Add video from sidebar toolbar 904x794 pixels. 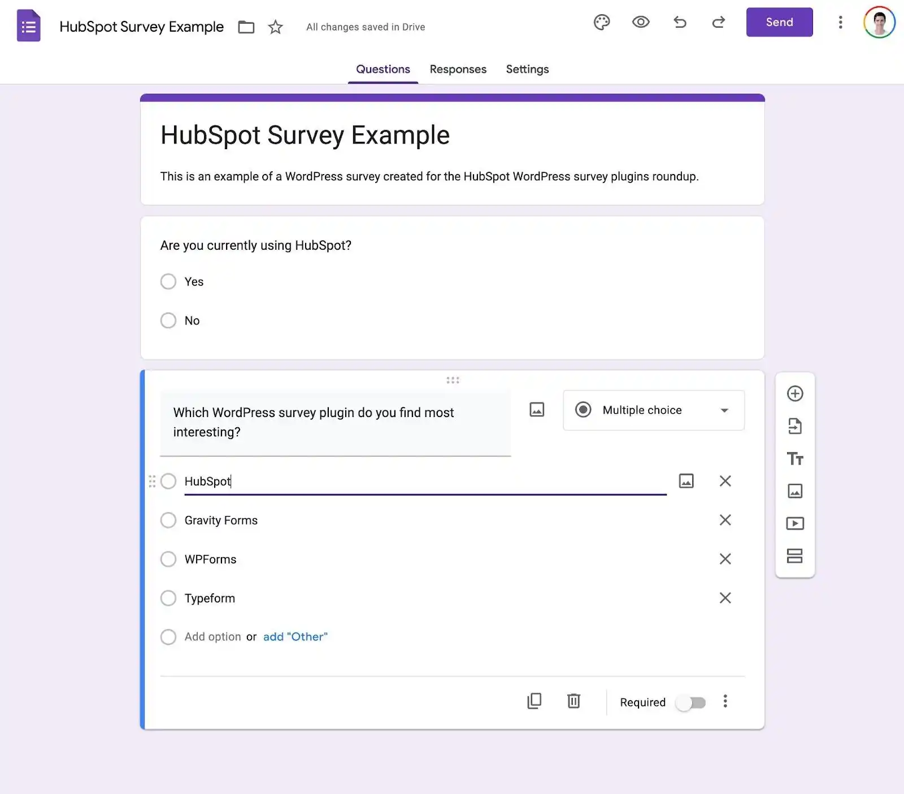click(x=795, y=524)
